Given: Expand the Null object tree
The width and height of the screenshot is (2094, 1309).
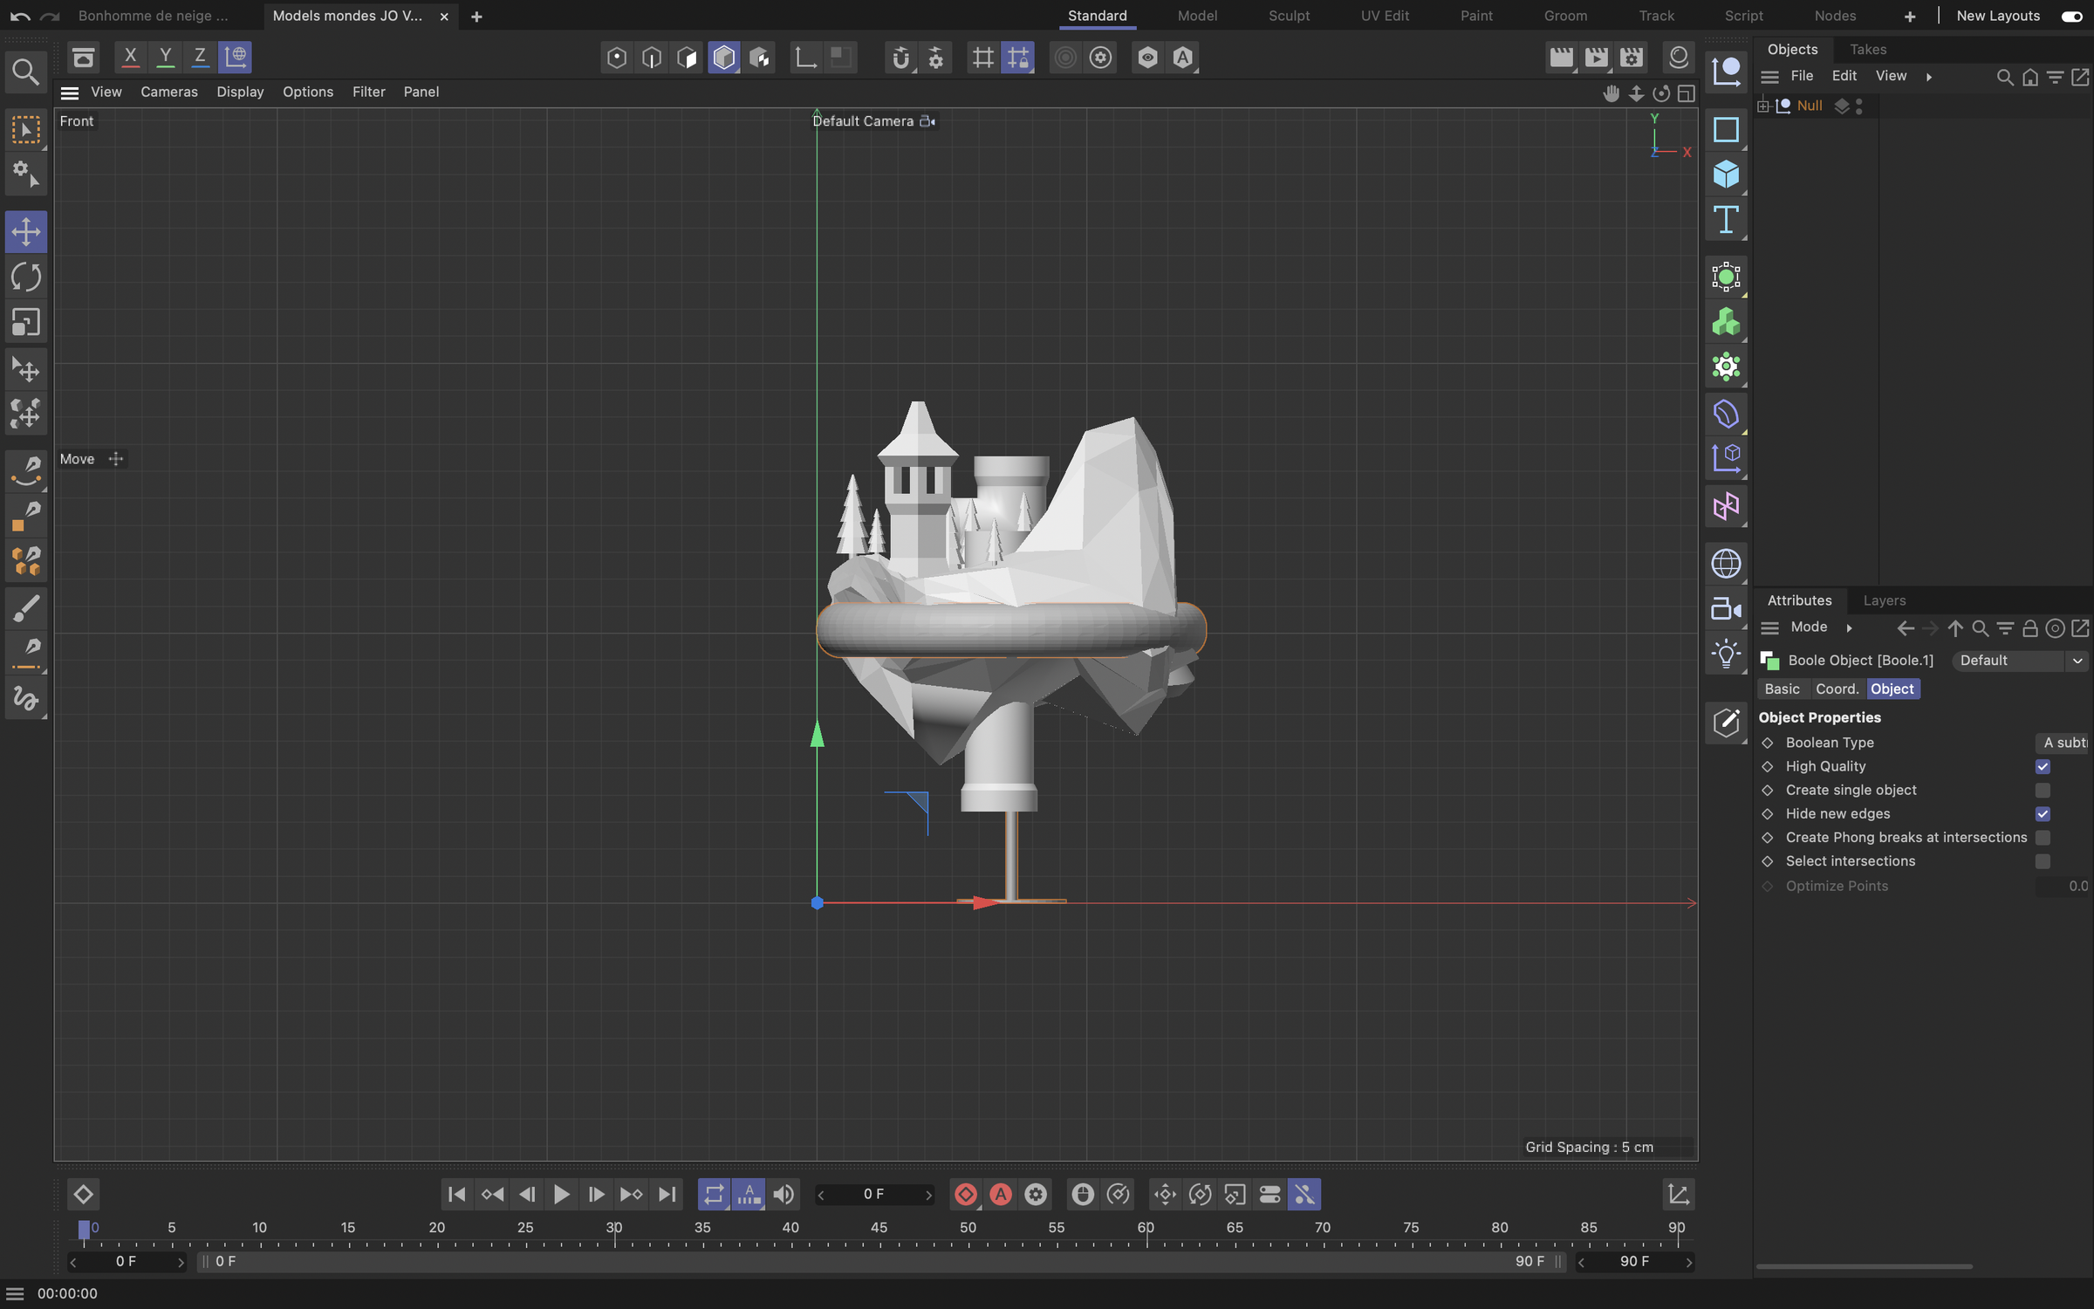Looking at the screenshot, I should (x=1763, y=106).
